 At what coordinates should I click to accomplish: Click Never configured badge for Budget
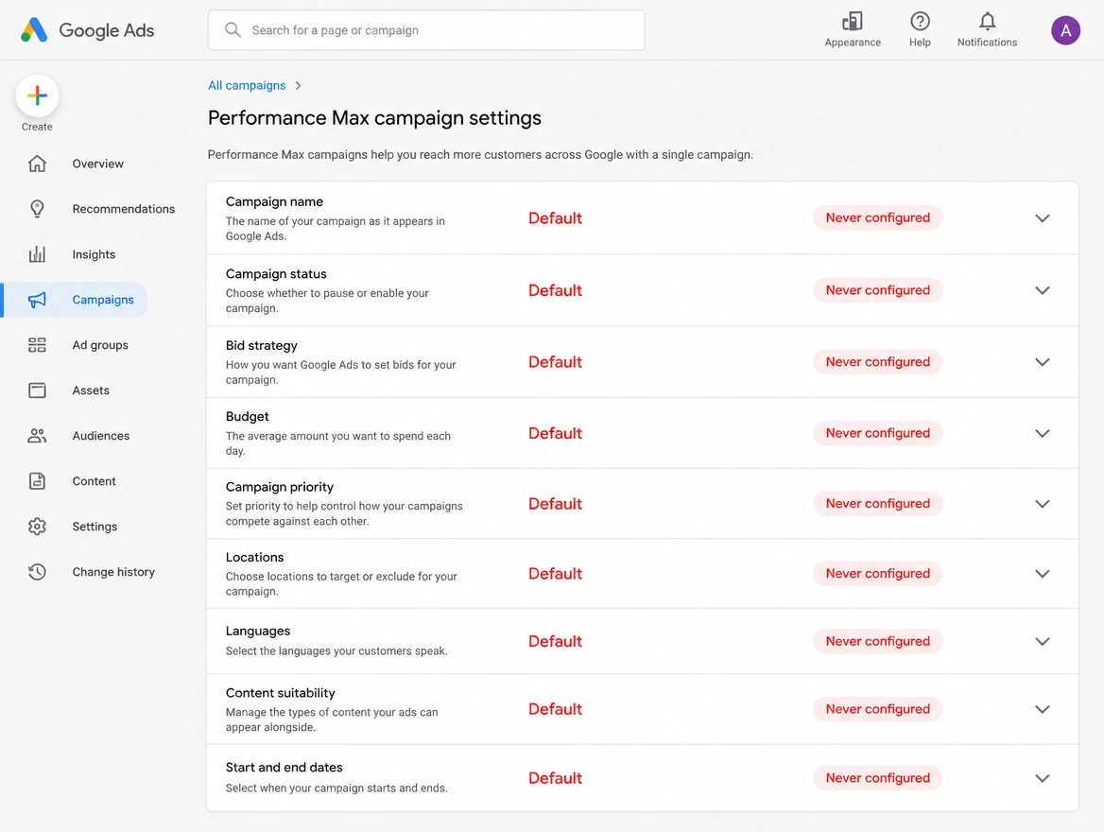(877, 433)
